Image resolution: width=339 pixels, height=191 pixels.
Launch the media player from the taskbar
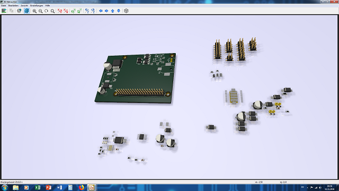click(x=26, y=187)
